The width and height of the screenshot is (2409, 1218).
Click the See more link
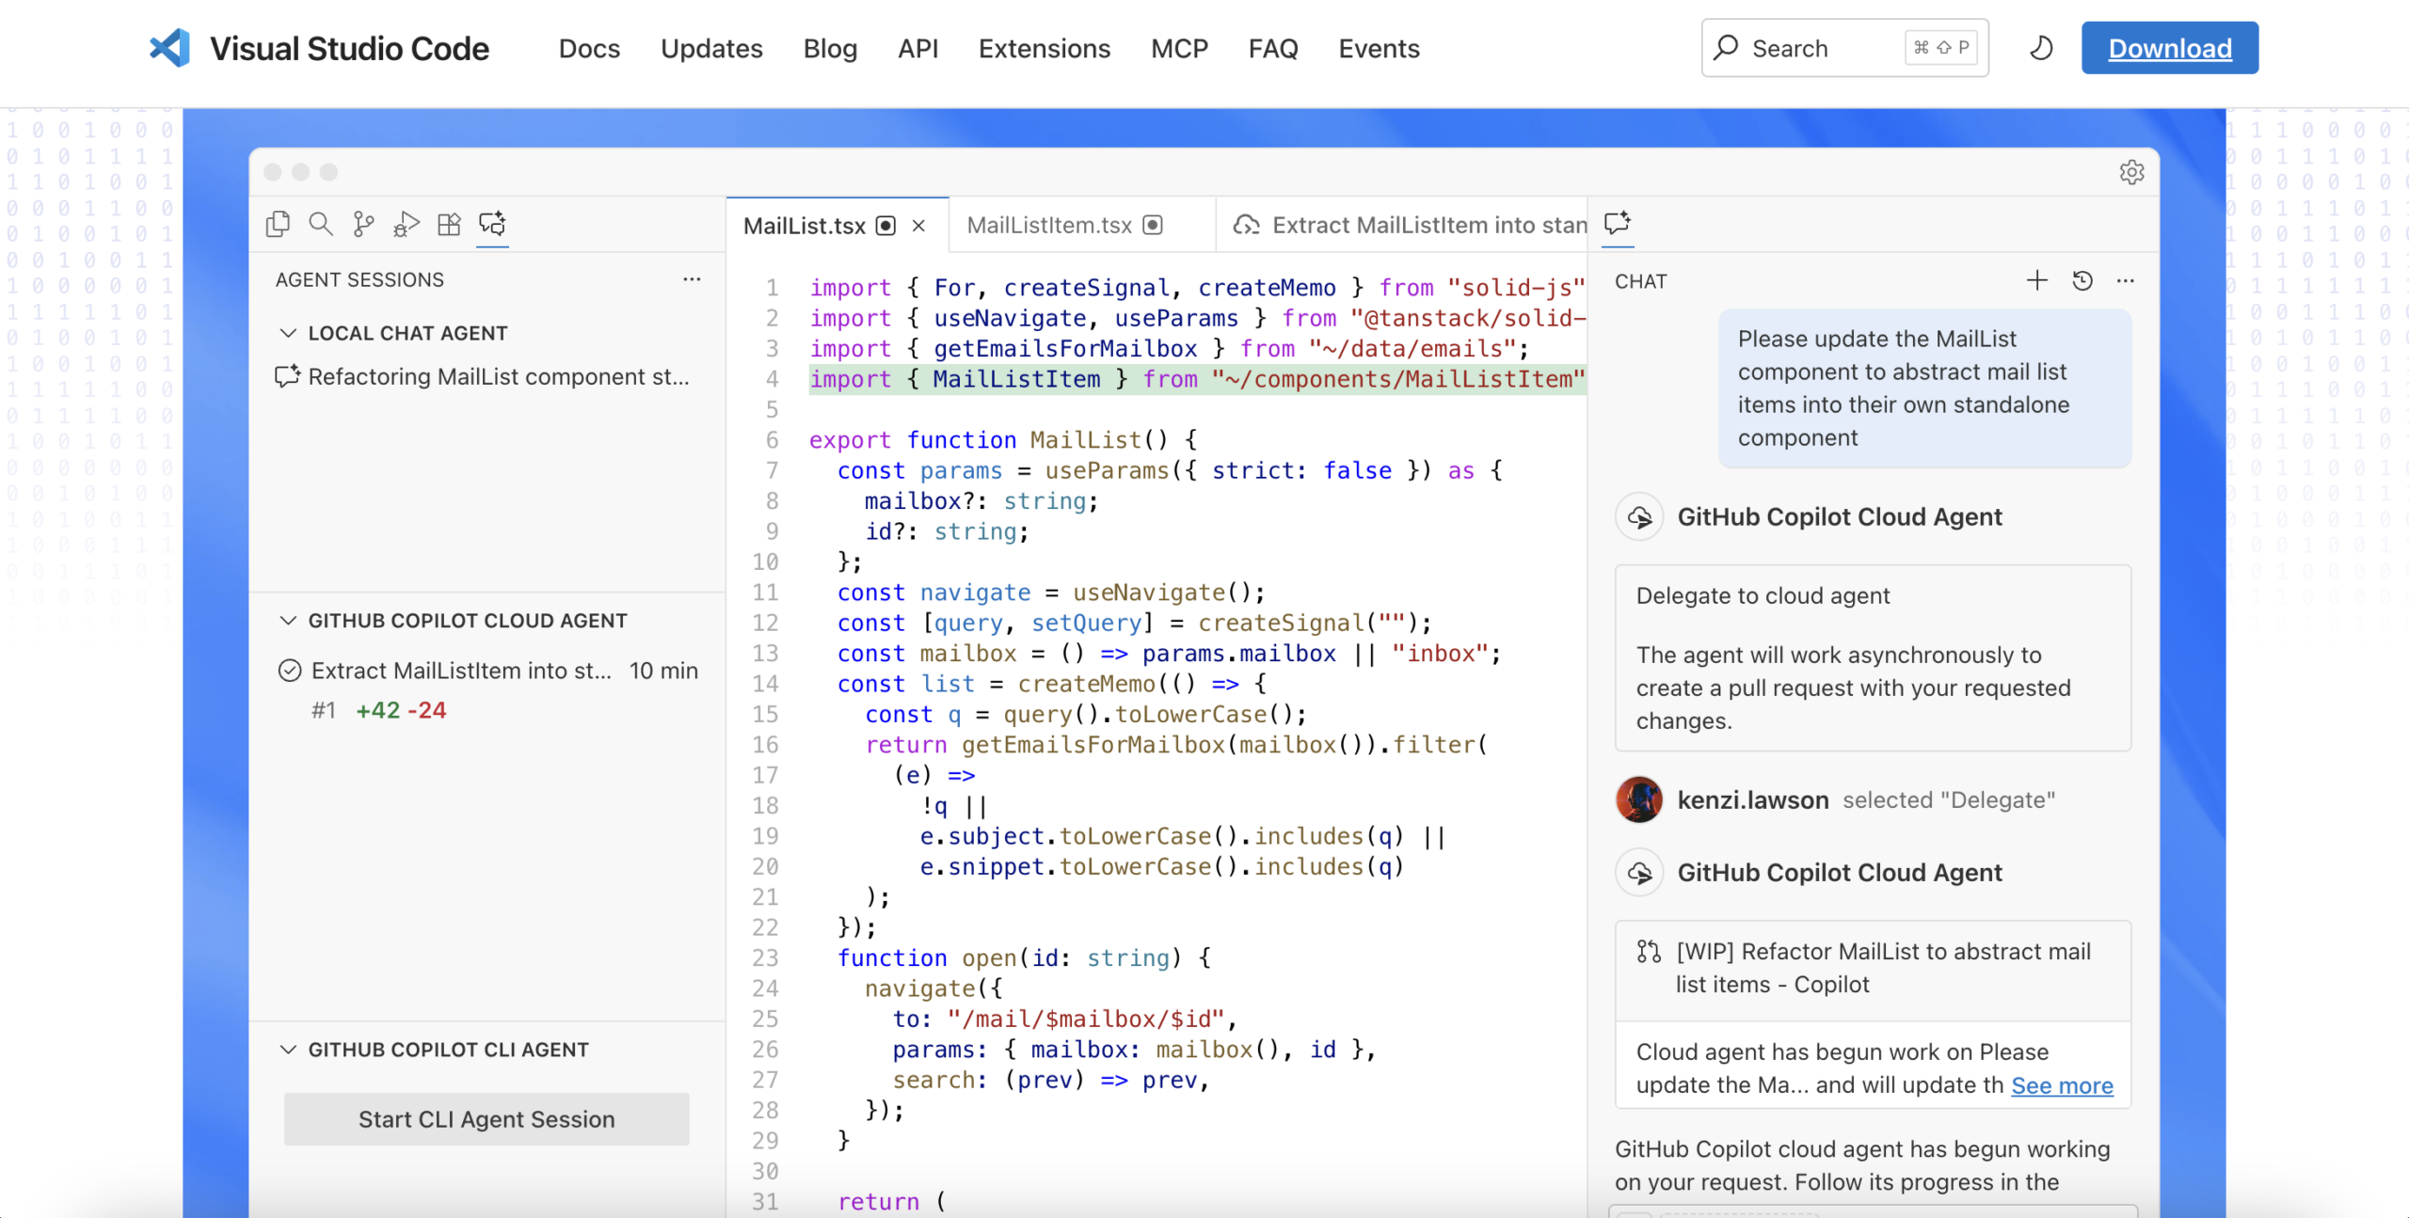(x=2062, y=1085)
